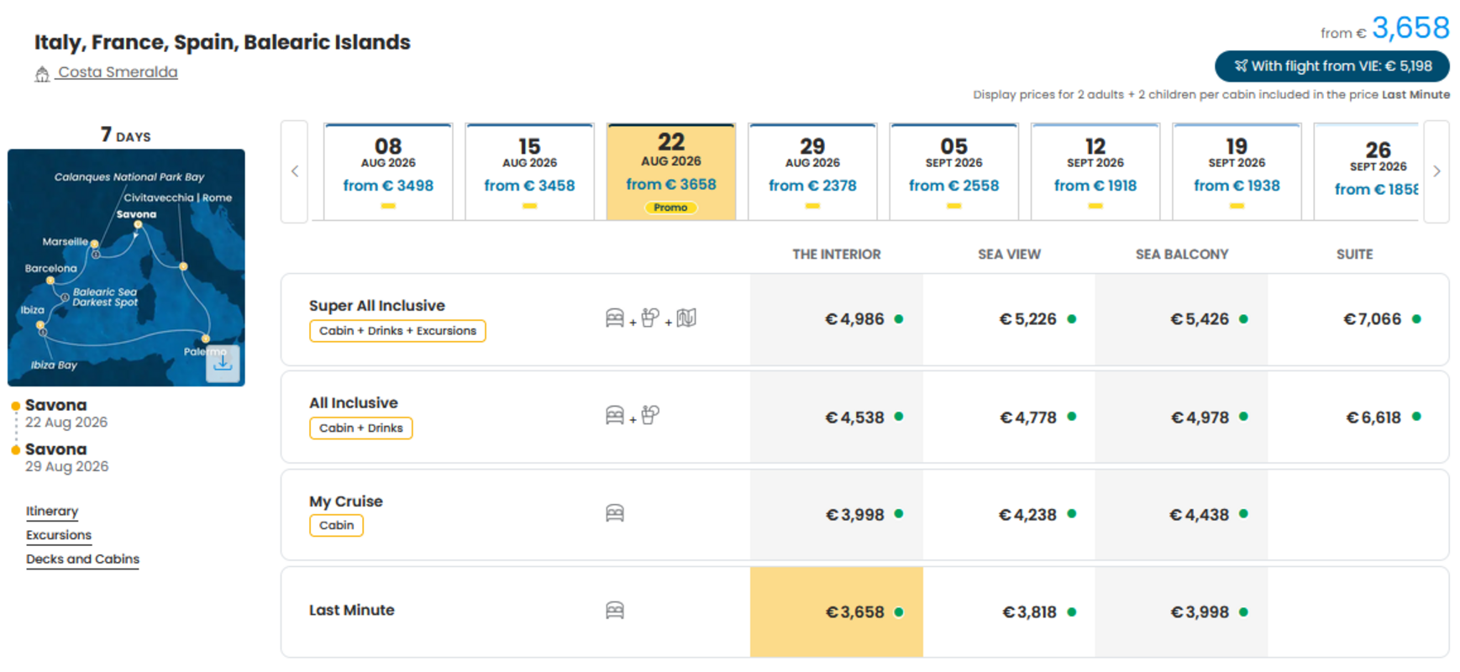1460x672 pixels.
Task: Click the drinks icon in All Inclusive row
Action: 650,415
